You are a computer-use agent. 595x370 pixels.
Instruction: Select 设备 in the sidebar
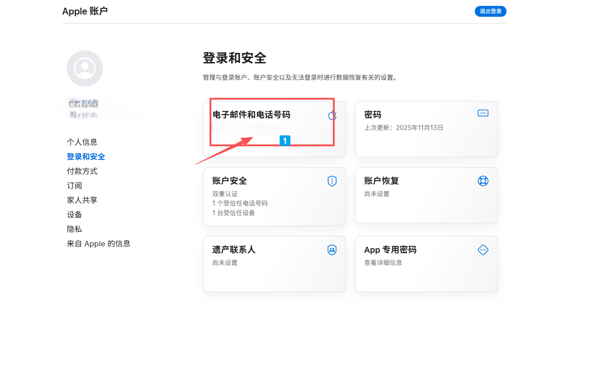[x=74, y=215]
